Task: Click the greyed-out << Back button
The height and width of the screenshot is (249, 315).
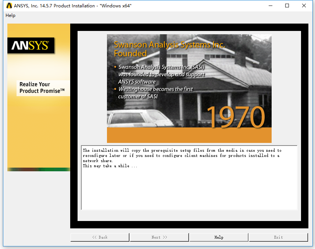Action: click(100, 237)
